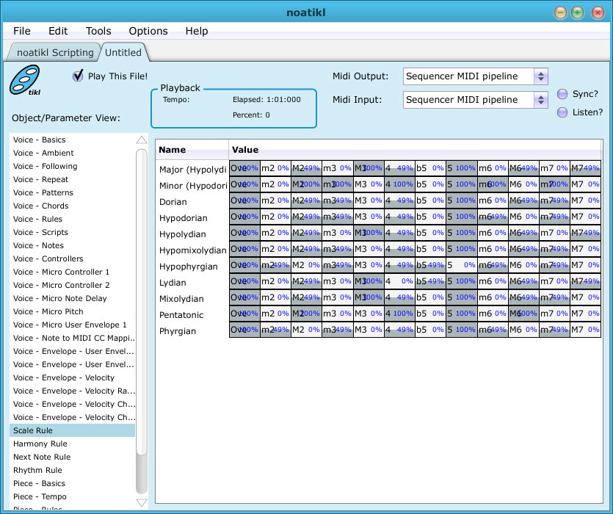The image size is (613, 514).
Task: Select the Scale Rule item
Action: (x=73, y=431)
